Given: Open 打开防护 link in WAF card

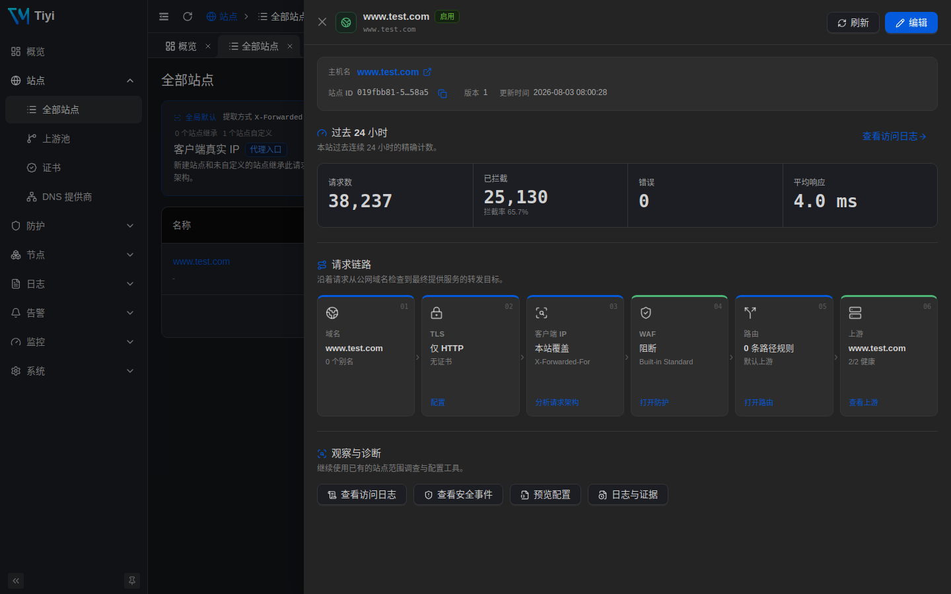Looking at the screenshot, I should click(654, 403).
